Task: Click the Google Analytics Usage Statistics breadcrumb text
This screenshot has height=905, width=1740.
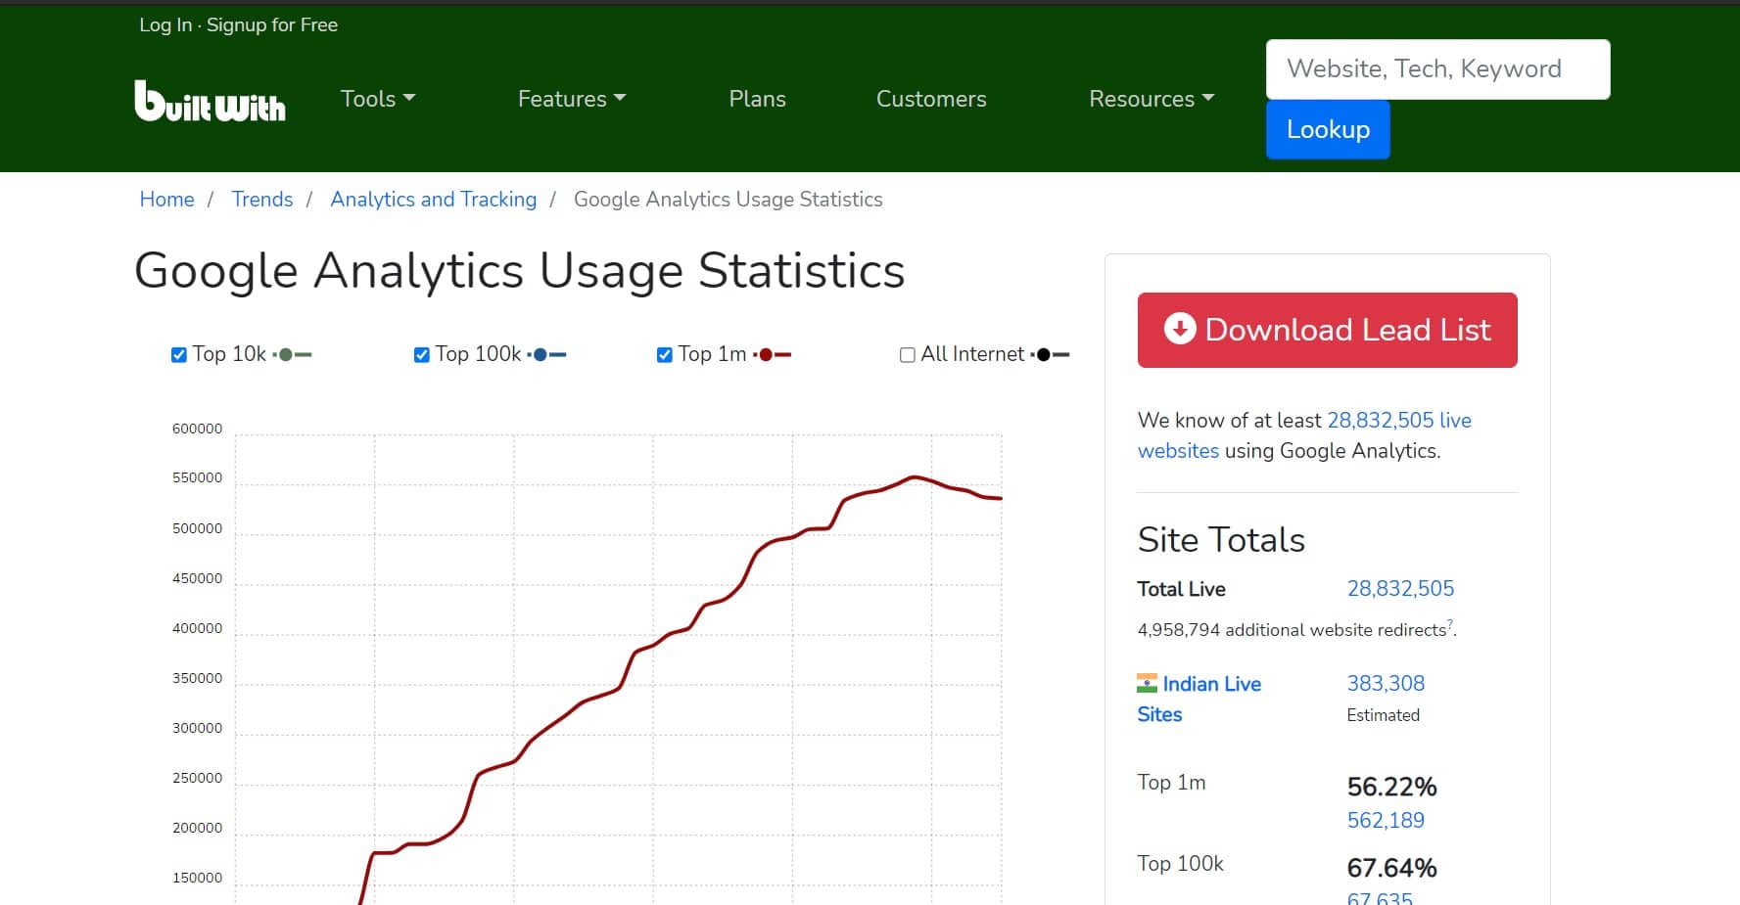Action: click(x=728, y=200)
